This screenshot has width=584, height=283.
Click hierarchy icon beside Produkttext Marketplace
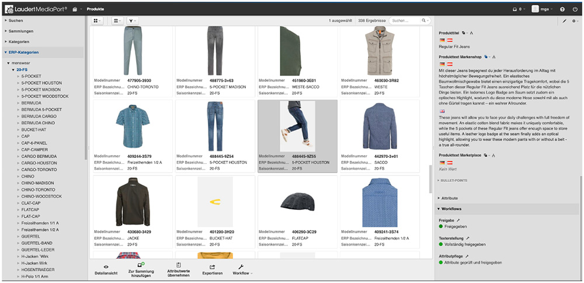(x=493, y=155)
